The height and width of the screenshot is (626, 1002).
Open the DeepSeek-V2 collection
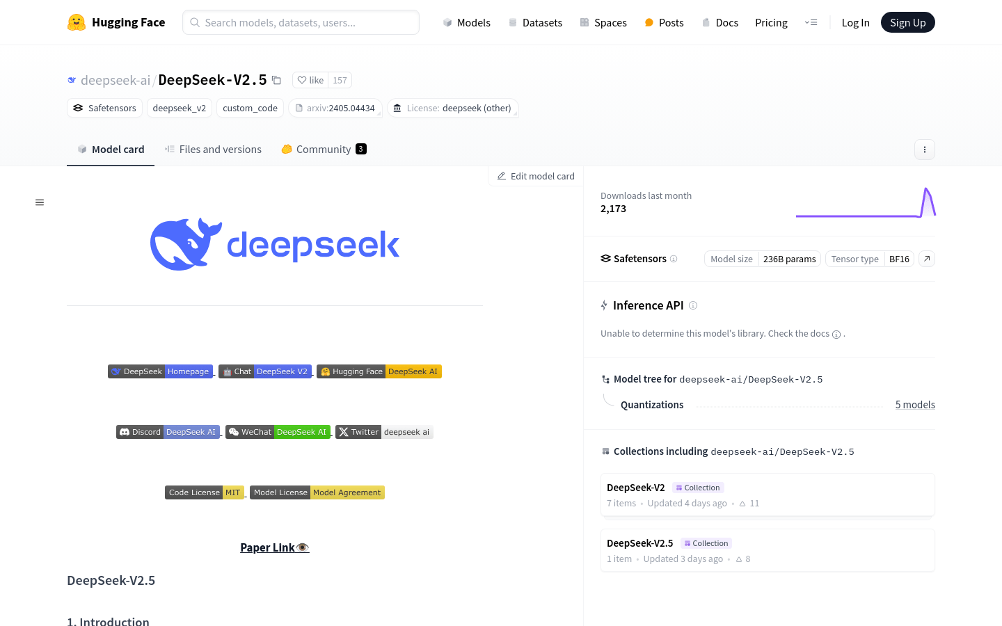[768, 495]
